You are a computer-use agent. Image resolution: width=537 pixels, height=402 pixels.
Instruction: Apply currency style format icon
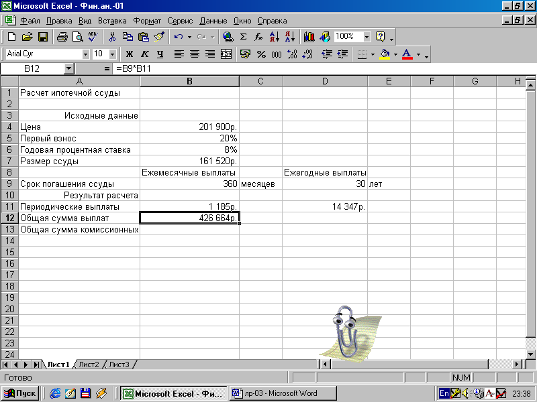245,54
